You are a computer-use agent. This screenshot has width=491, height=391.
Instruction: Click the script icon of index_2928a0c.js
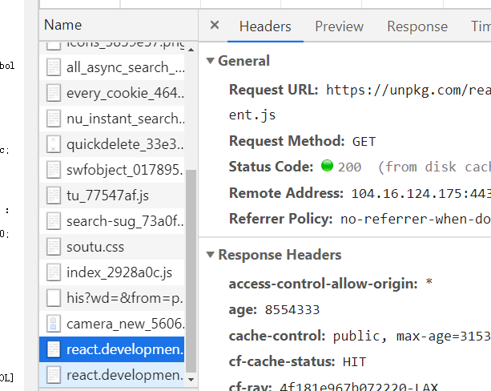coord(54,272)
